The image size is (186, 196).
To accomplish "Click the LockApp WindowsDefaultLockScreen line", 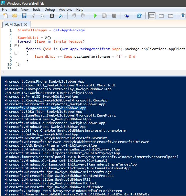I will (x=63, y=191).
